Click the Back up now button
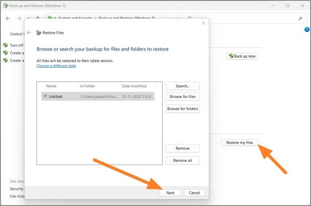This screenshot has width=311, height=206. pos(242,56)
